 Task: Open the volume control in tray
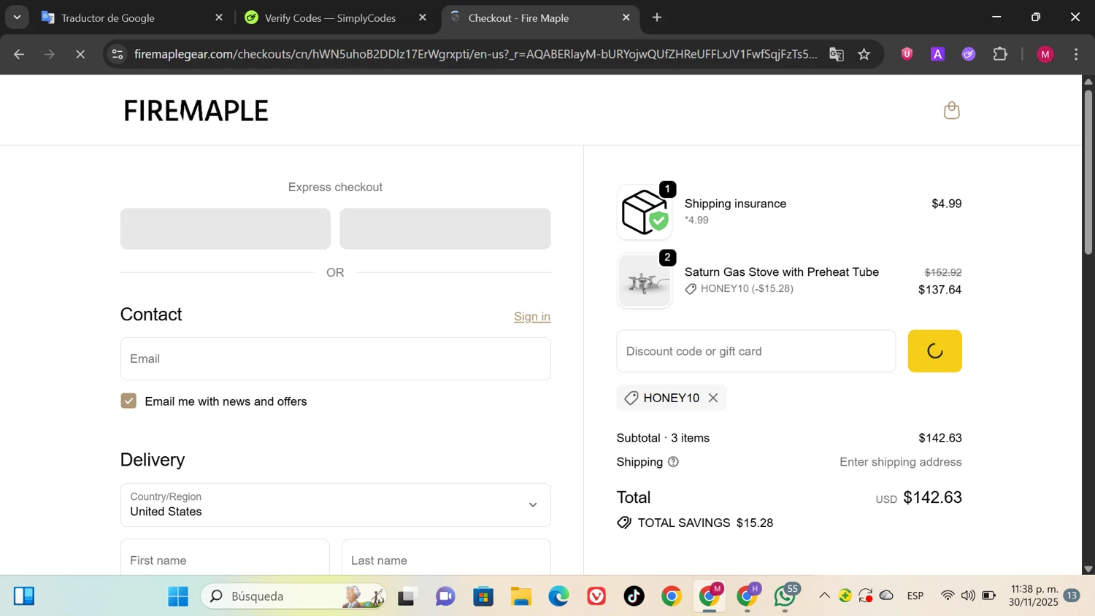pyautogui.click(x=968, y=596)
